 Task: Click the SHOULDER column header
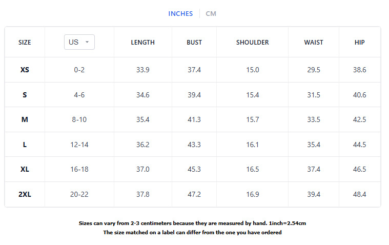[x=252, y=43]
